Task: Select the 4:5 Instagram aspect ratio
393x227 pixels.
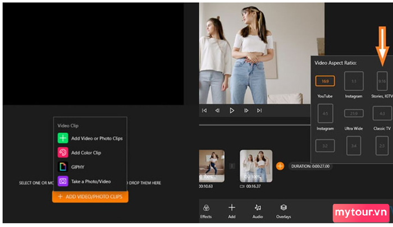Action: coord(325,113)
